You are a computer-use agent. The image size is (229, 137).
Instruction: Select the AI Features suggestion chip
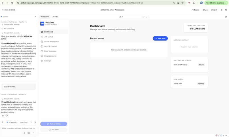[11, 122]
